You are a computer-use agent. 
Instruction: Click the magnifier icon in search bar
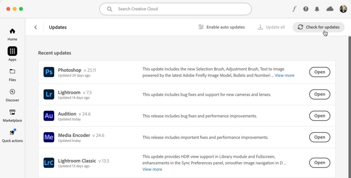(109, 9)
